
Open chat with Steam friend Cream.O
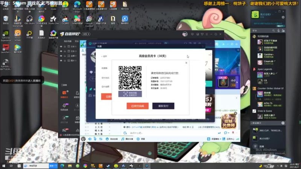(268, 62)
